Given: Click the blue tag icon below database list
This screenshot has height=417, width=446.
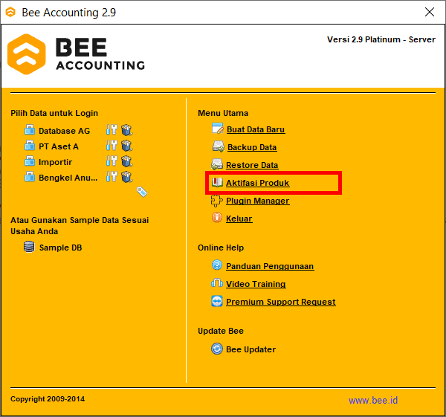Looking at the screenshot, I should coord(142,192).
